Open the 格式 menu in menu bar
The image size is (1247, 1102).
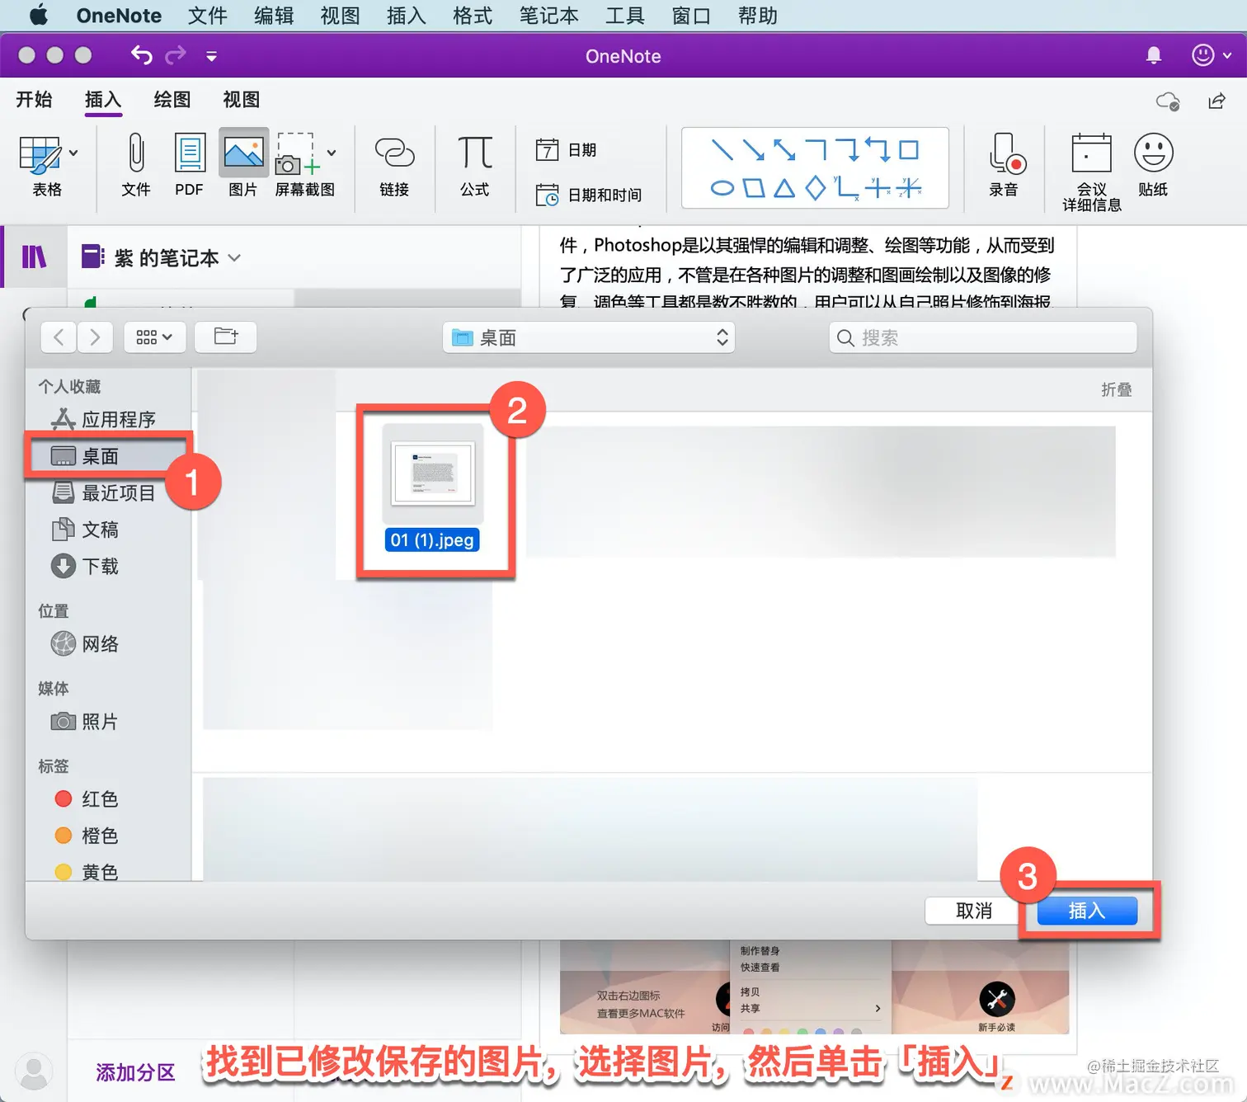(473, 16)
